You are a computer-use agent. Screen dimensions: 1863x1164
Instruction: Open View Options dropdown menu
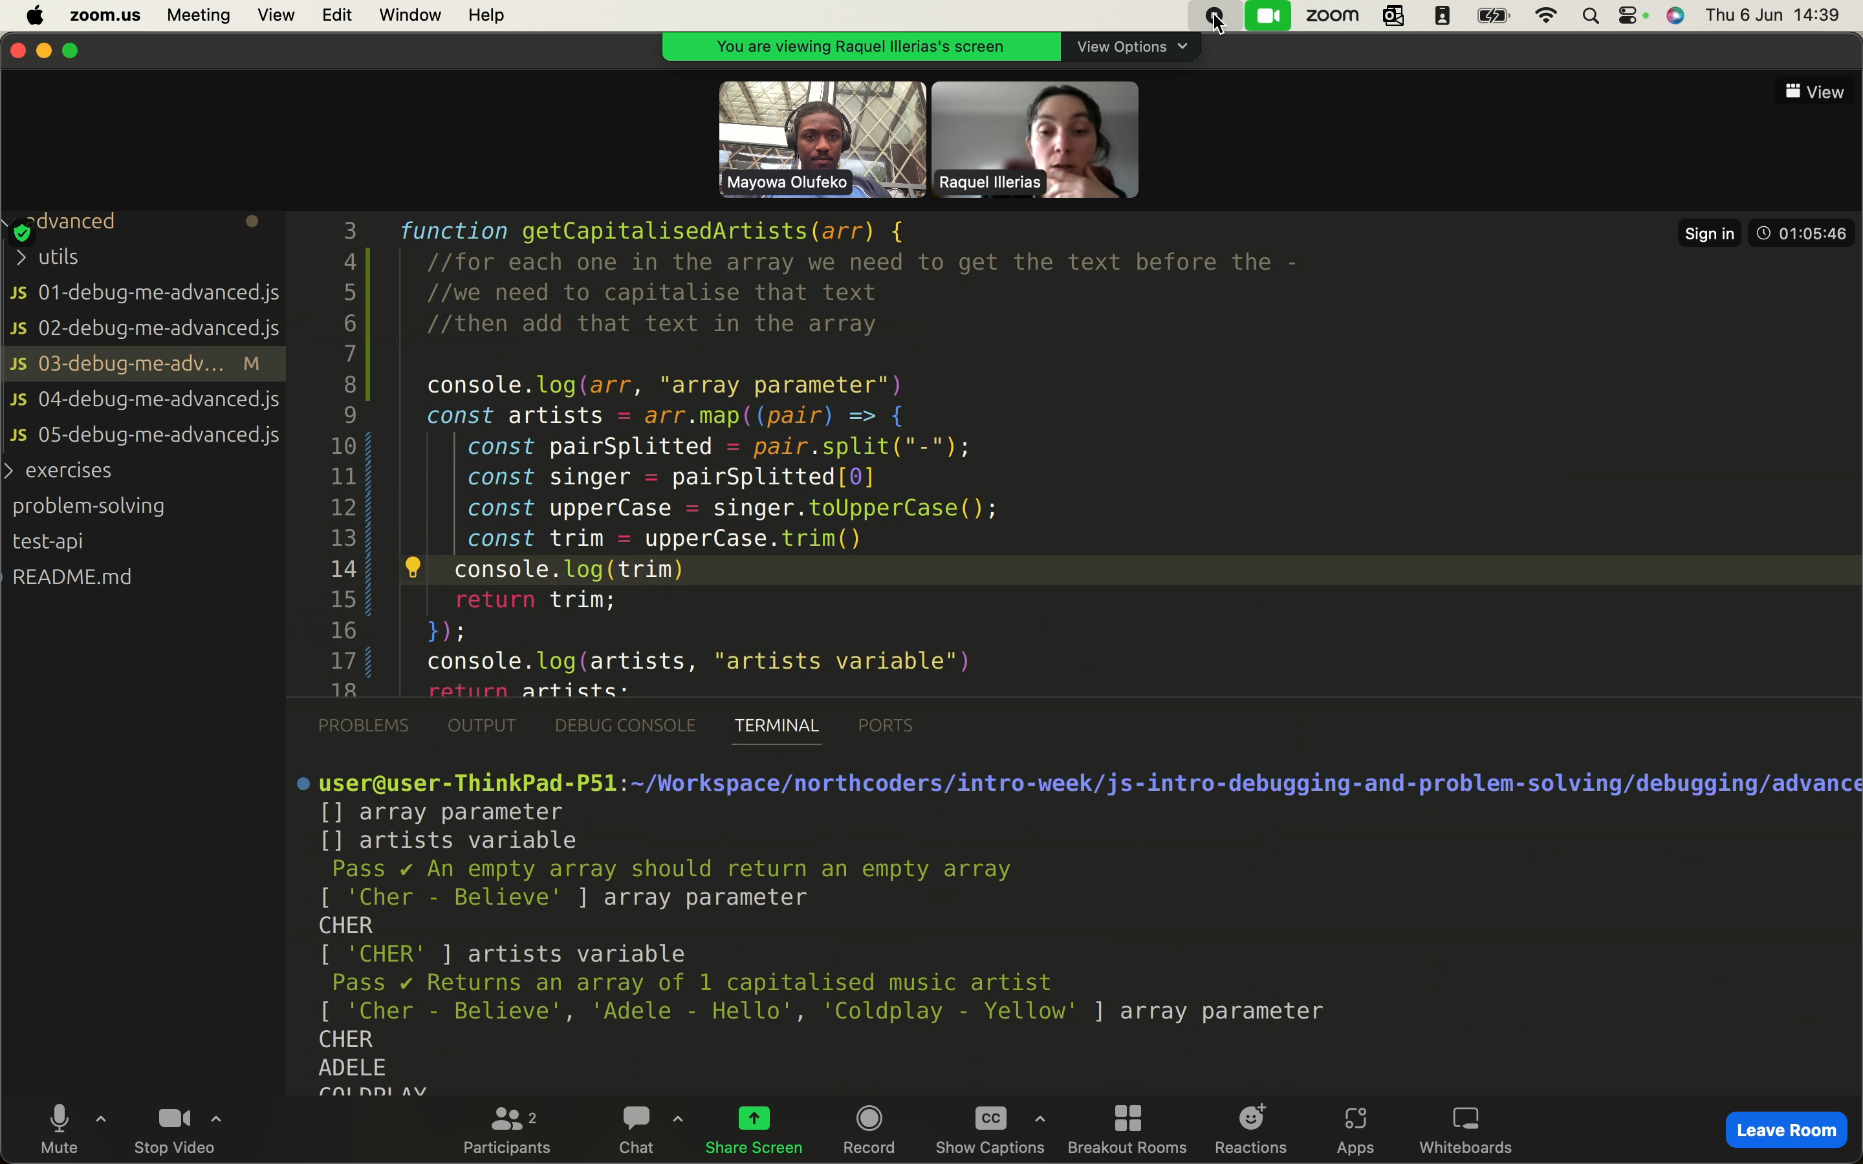1131,46
